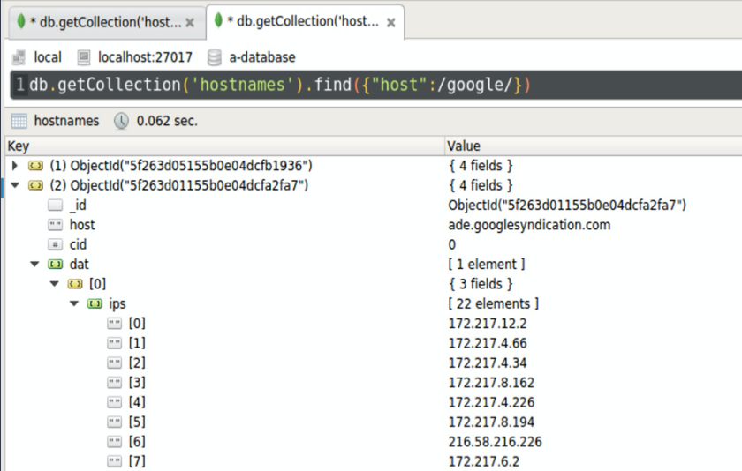
Task: Select the host row ade.googlesyndication.com
Action: point(529,225)
